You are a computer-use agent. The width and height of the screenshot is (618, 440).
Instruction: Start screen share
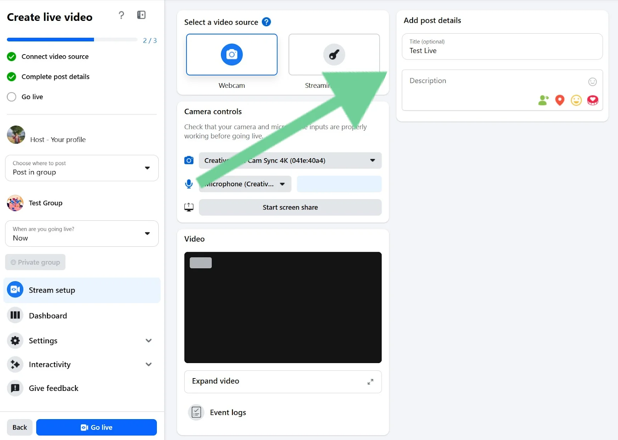coord(290,207)
